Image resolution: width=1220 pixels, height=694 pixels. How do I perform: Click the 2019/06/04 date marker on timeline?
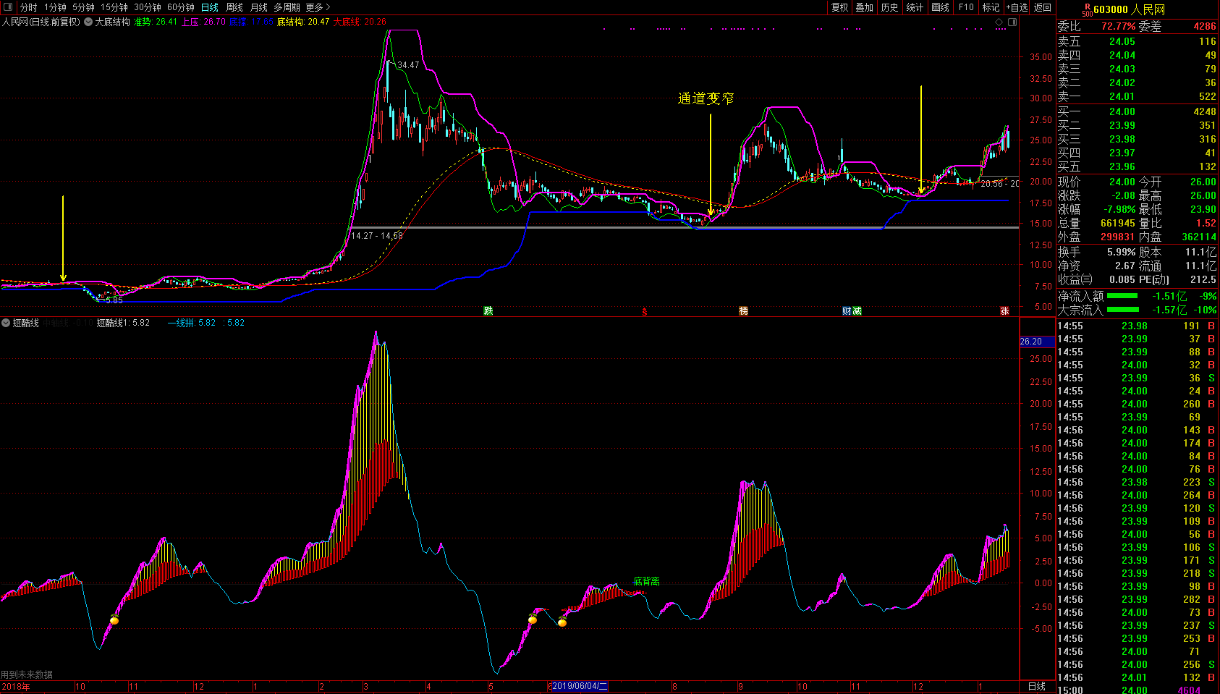pyautogui.click(x=579, y=686)
